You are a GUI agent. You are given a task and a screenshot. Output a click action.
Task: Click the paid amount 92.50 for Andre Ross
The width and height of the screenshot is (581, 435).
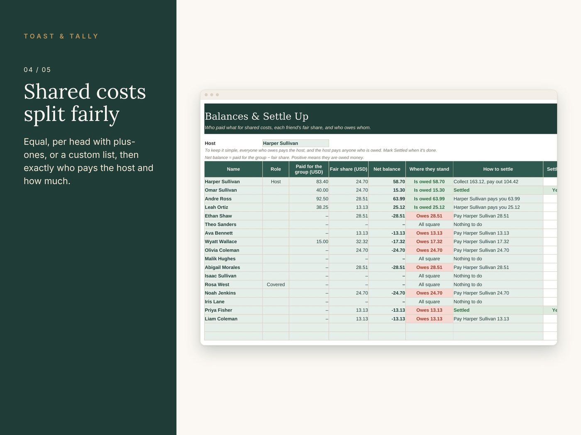point(309,199)
